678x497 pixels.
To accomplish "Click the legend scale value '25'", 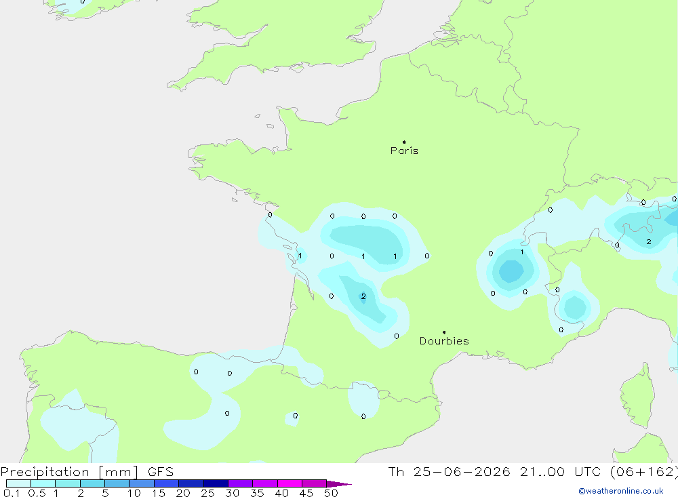I will tap(208, 493).
